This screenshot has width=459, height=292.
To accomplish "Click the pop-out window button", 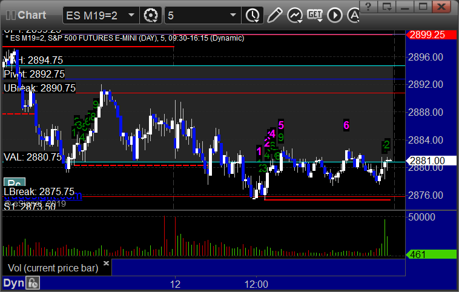I will point(386,7).
